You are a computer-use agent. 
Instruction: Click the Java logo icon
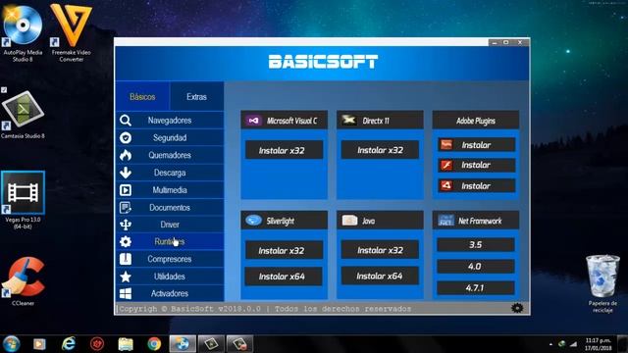coord(349,220)
